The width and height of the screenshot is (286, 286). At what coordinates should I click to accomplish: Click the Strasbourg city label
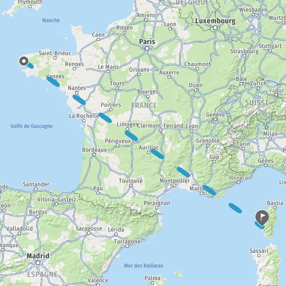tap(244, 51)
